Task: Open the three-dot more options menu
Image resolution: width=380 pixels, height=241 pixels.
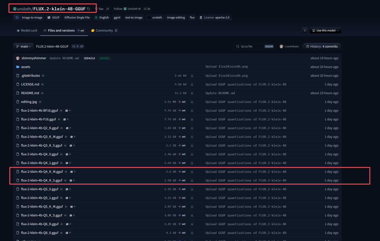Action: click(x=305, y=30)
